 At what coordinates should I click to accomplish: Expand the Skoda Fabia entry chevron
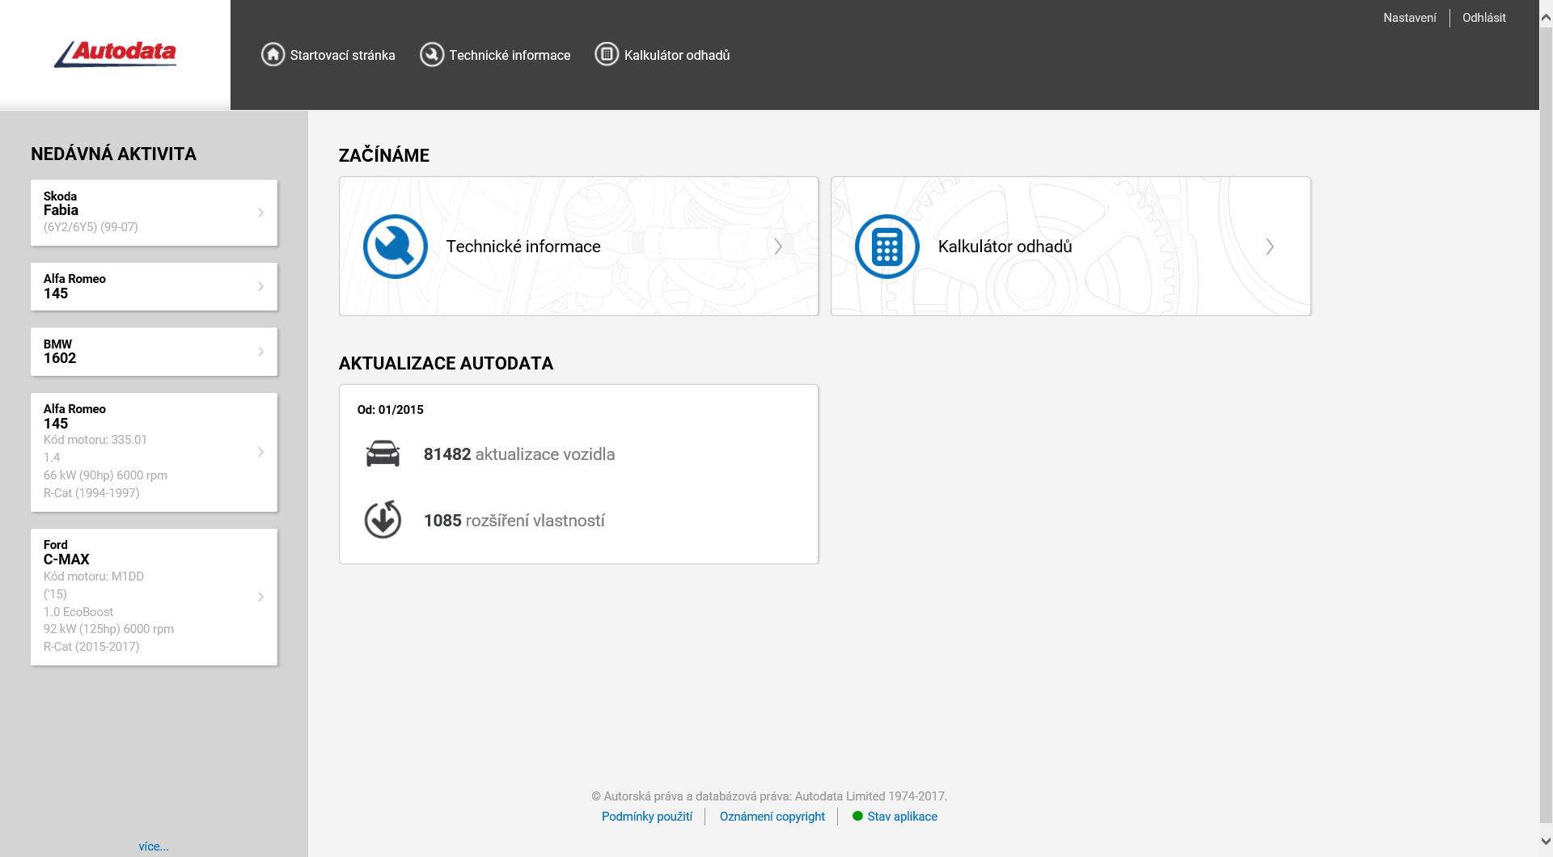[x=260, y=213]
